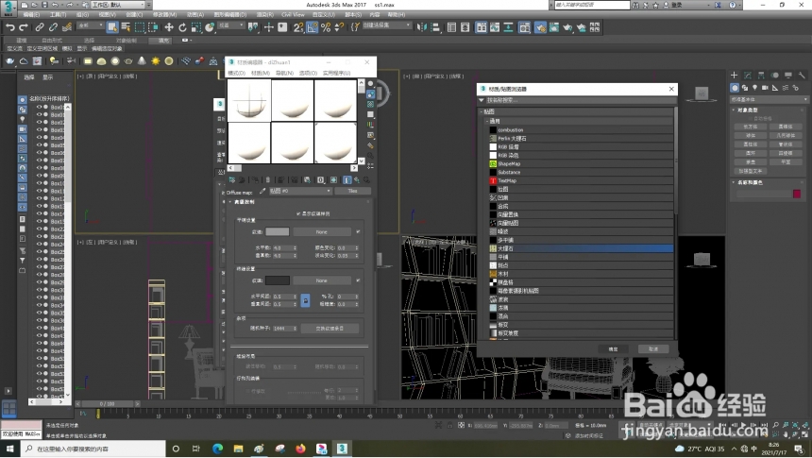
Task: Choose the rectangular selection region tool
Action: tap(140, 27)
